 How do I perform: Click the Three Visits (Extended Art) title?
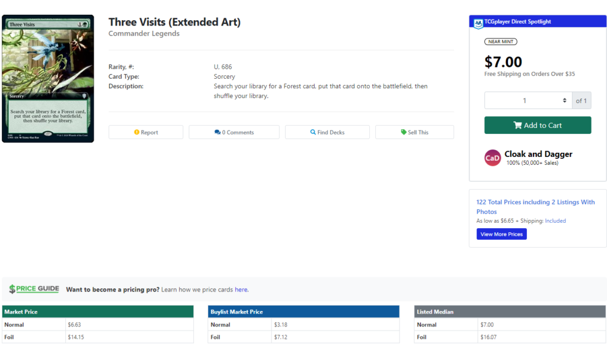click(175, 22)
